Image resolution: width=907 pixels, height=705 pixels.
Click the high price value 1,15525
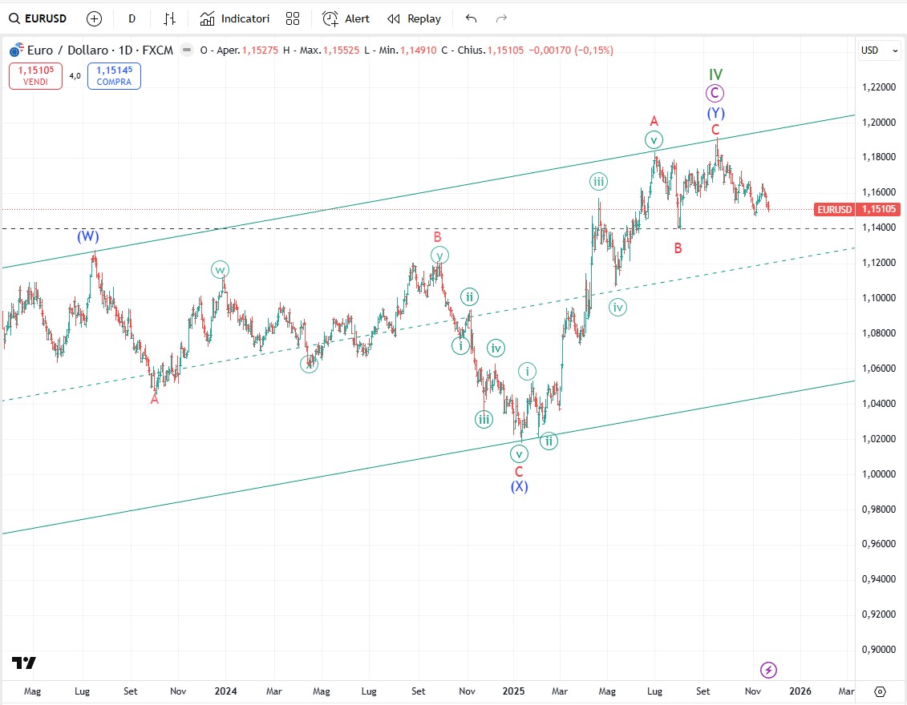coord(342,50)
